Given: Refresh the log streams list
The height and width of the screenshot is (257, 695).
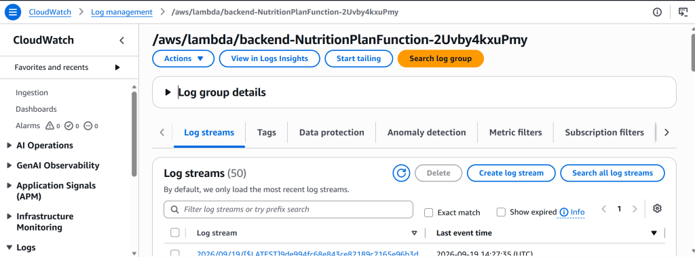Looking at the screenshot, I should point(401,173).
